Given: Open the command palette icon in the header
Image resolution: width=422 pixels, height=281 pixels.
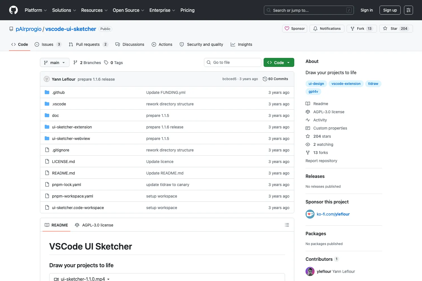Looking at the screenshot, I should [408, 10].
